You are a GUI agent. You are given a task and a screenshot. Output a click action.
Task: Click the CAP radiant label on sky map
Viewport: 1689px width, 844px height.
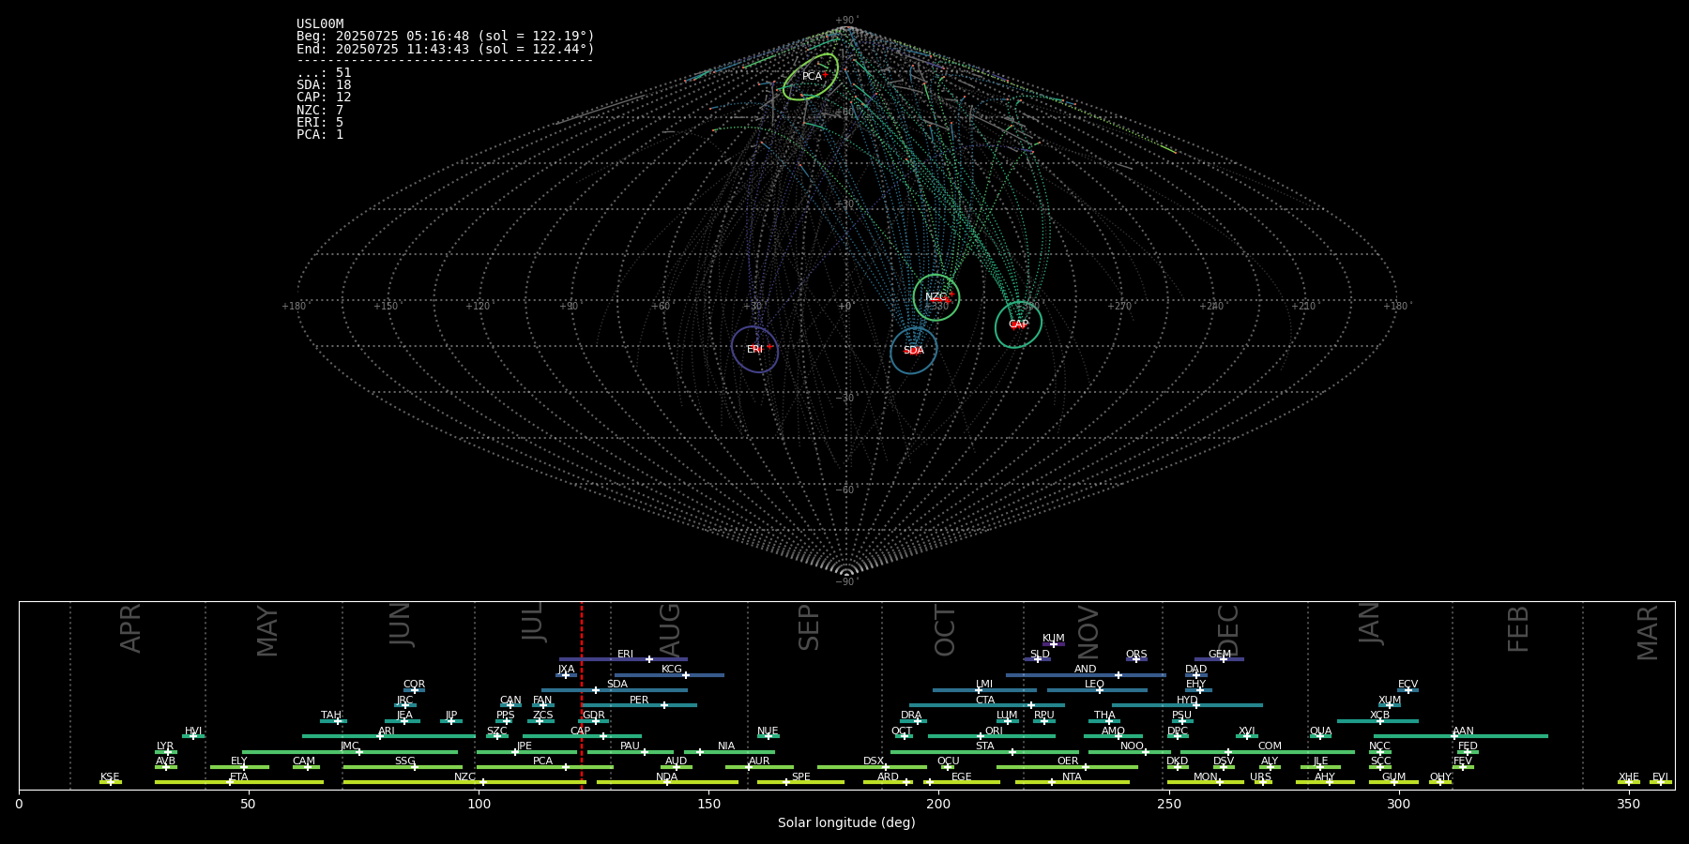[x=1018, y=324]
